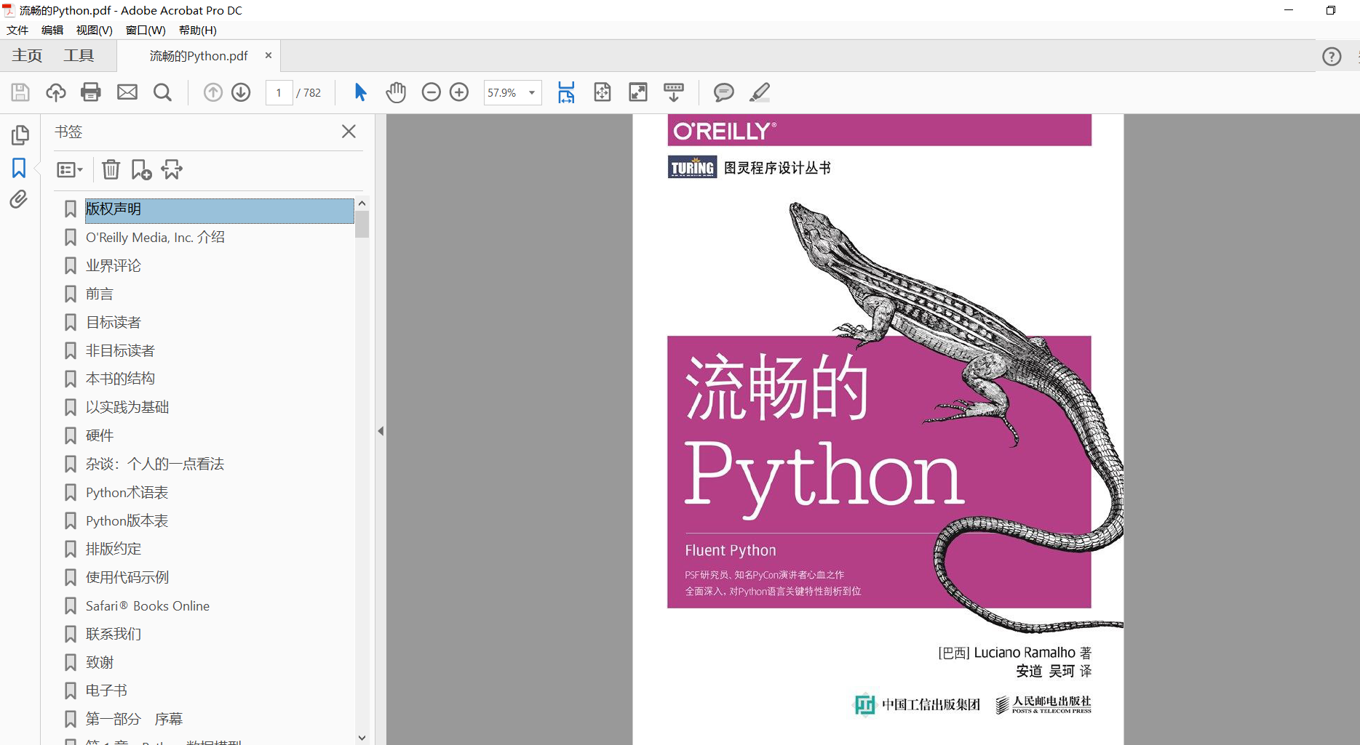The height and width of the screenshot is (745, 1360).
Task: Jump to 排版约定 bookmark
Action: point(113,549)
